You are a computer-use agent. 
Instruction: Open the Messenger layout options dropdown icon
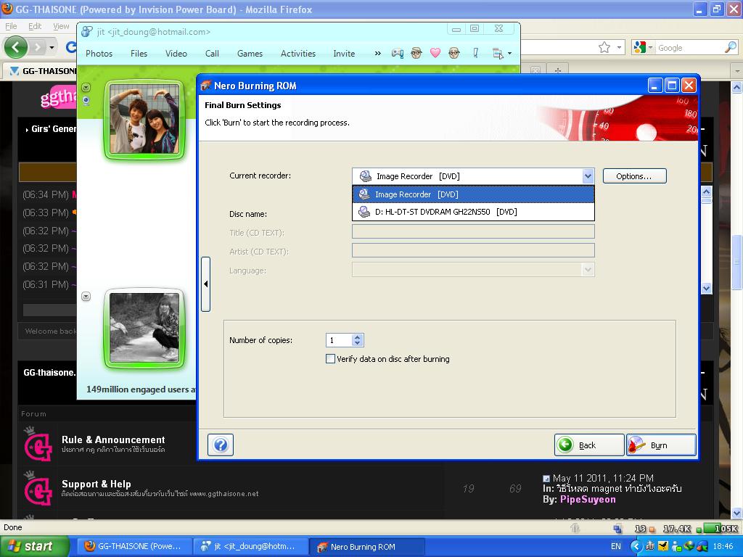pyautogui.click(x=502, y=54)
